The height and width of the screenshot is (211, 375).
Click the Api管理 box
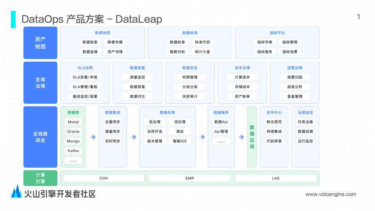tap(221, 132)
